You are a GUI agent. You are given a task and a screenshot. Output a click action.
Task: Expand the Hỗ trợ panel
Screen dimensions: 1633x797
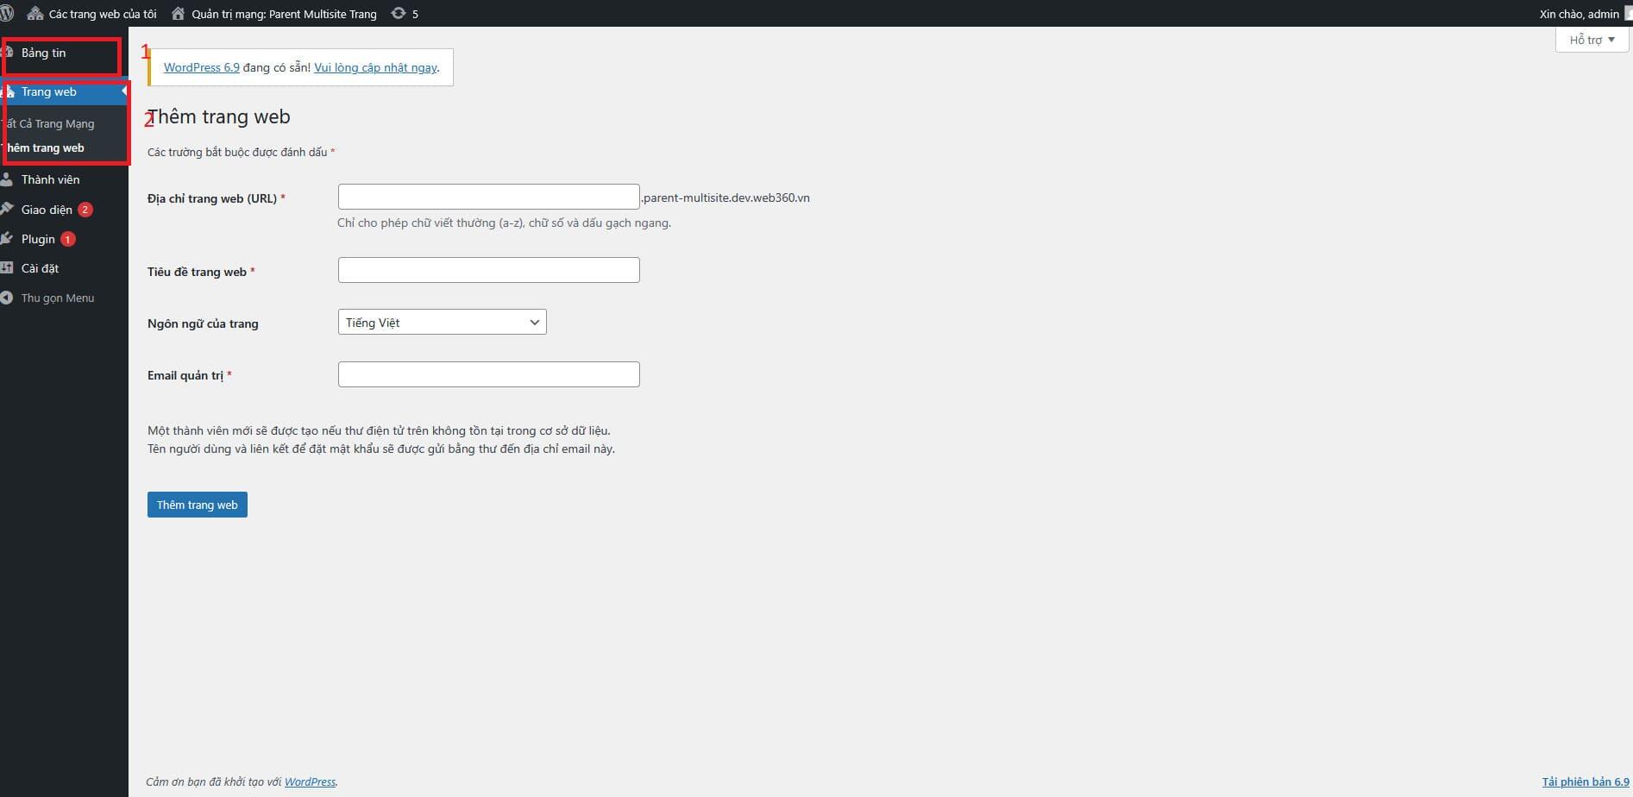click(x=1590, y=39)
